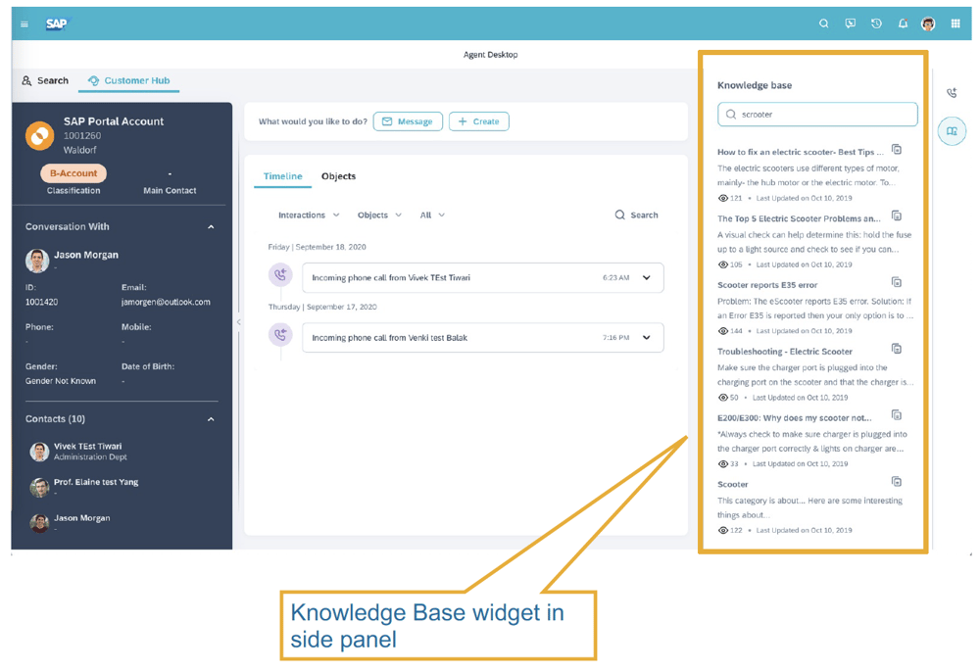
Task: Open global search magnifier in header
Action: (x=824, y=24)
